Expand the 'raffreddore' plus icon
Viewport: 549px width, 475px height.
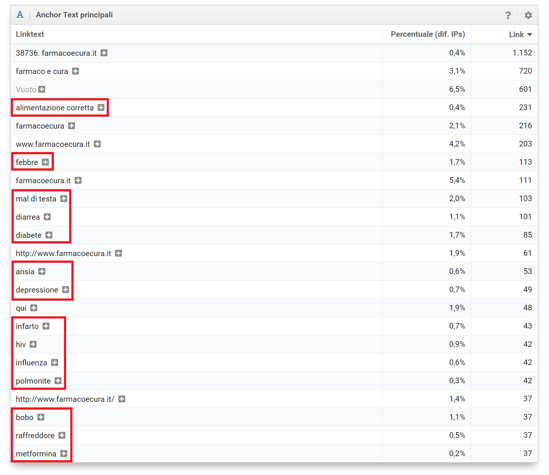[x=62, y=435]
